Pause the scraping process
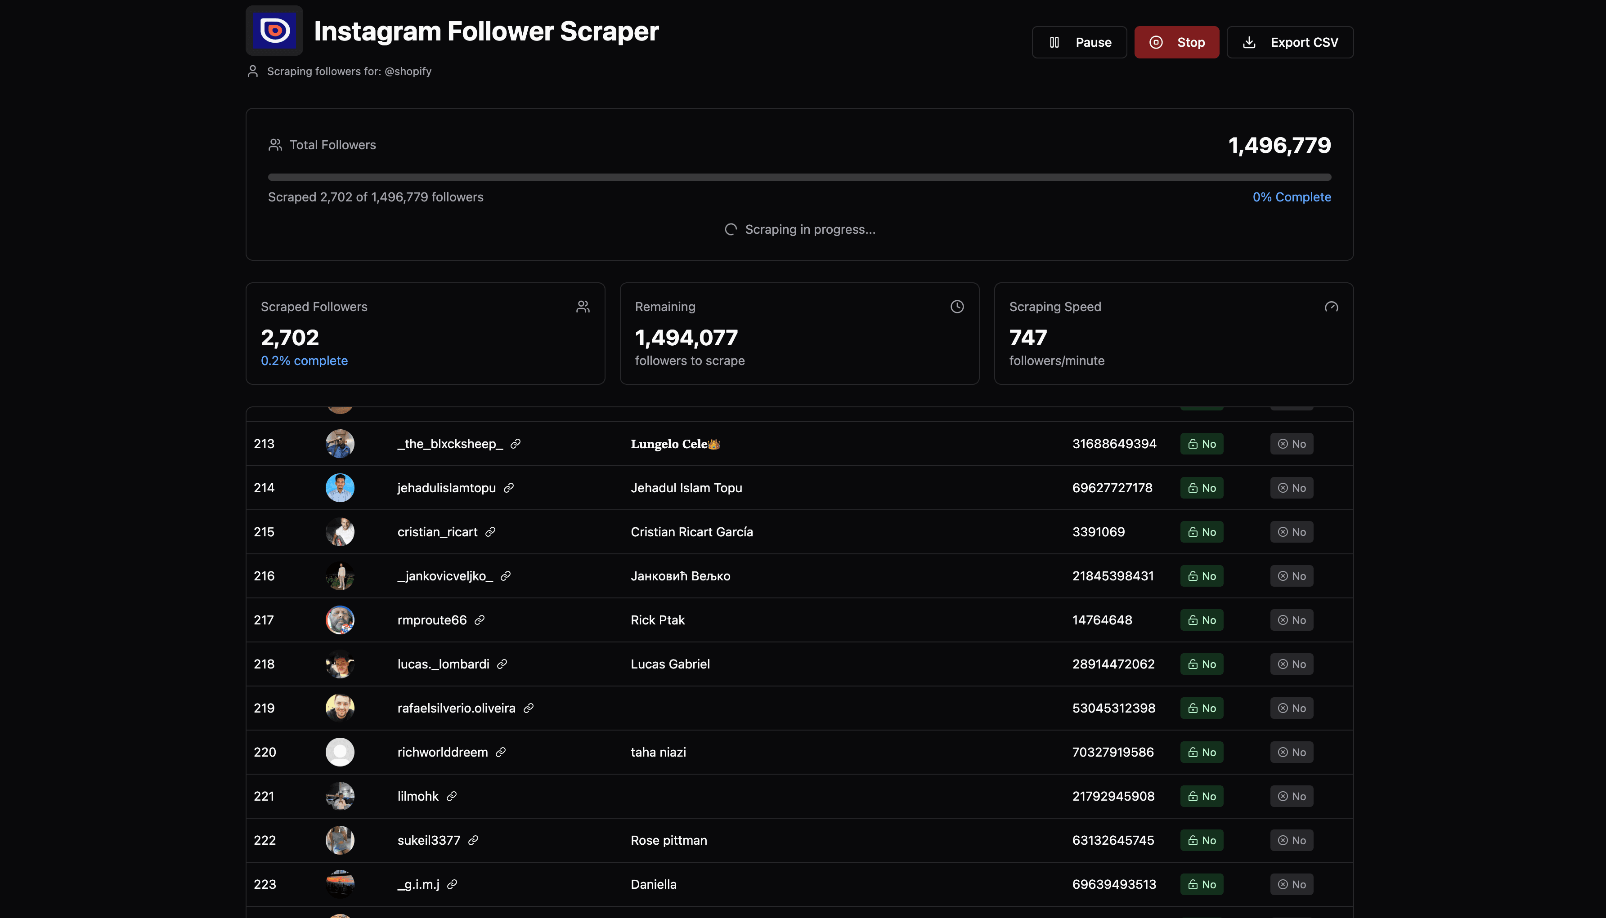Image resolution: width=1606 pixels, height=918 pixels. click(x=1079, y=42)
